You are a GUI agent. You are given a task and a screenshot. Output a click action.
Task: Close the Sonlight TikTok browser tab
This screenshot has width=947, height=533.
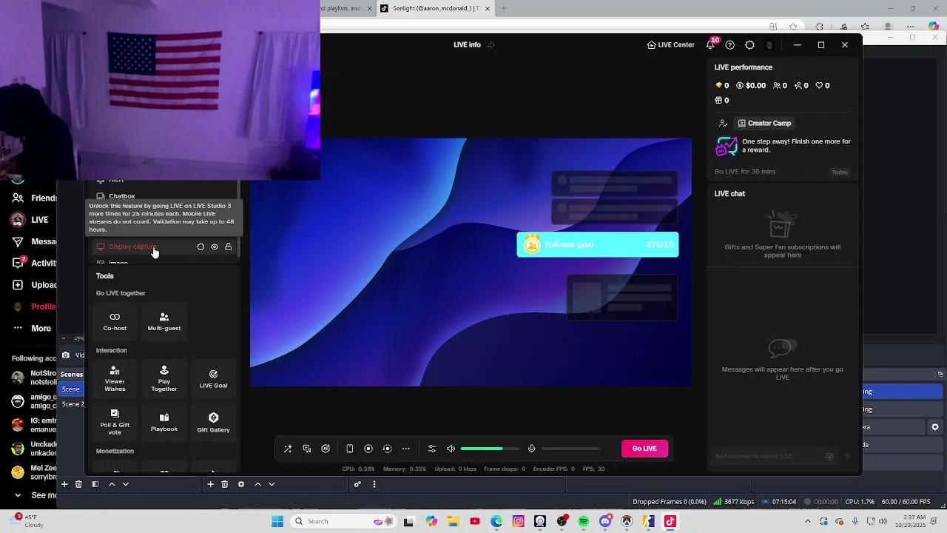coord(488,9)
